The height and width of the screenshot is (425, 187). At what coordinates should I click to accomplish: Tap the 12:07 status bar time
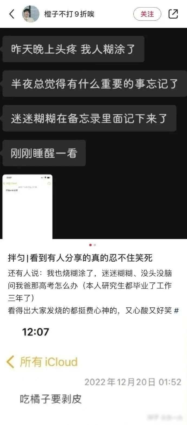tap(36, 332)
